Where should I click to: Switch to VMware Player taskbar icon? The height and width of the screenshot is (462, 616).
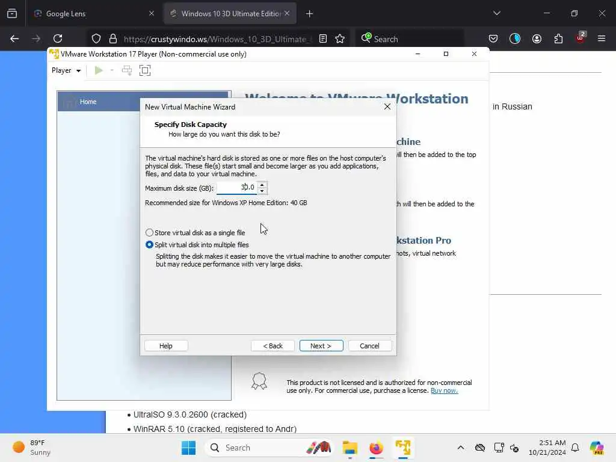point(403,448)
